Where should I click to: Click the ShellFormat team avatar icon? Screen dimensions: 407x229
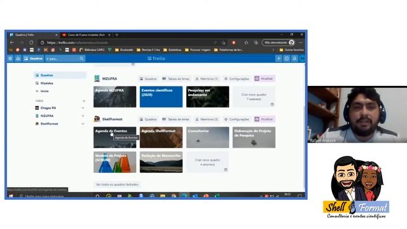[x=97, y=119]
